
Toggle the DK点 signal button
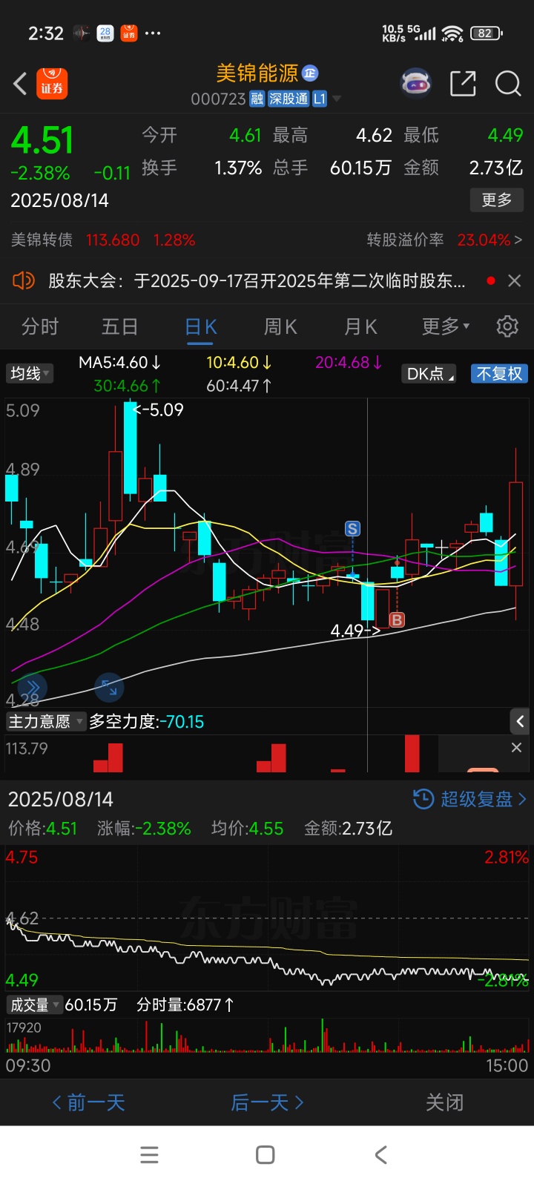click(429, 374)
